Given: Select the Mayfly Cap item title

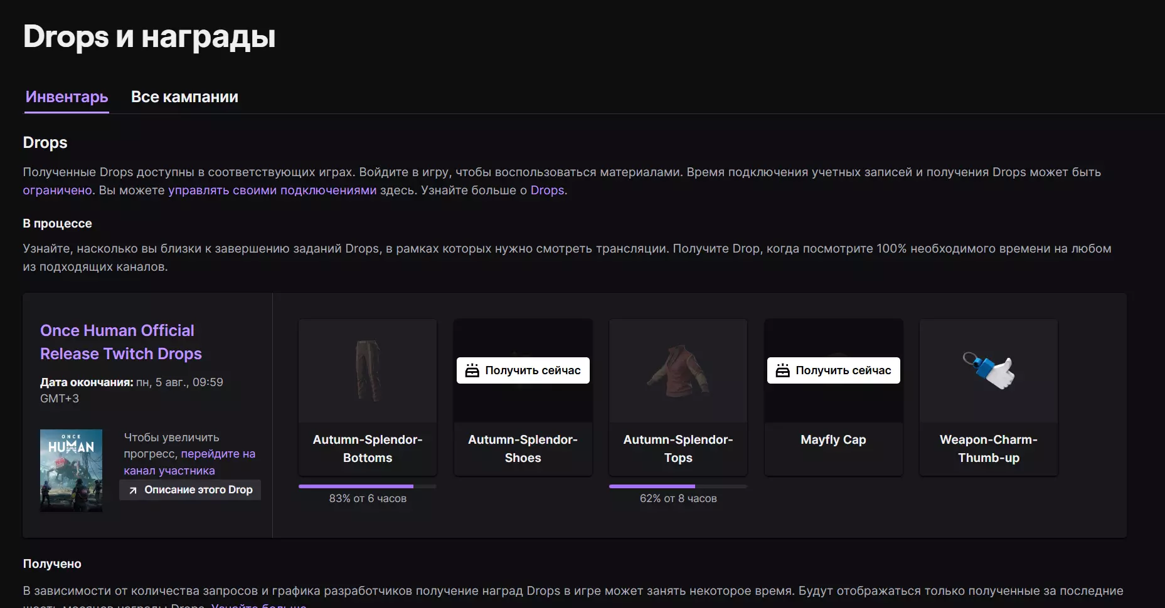Looking at the screenshot, I should tap(833, 440).
